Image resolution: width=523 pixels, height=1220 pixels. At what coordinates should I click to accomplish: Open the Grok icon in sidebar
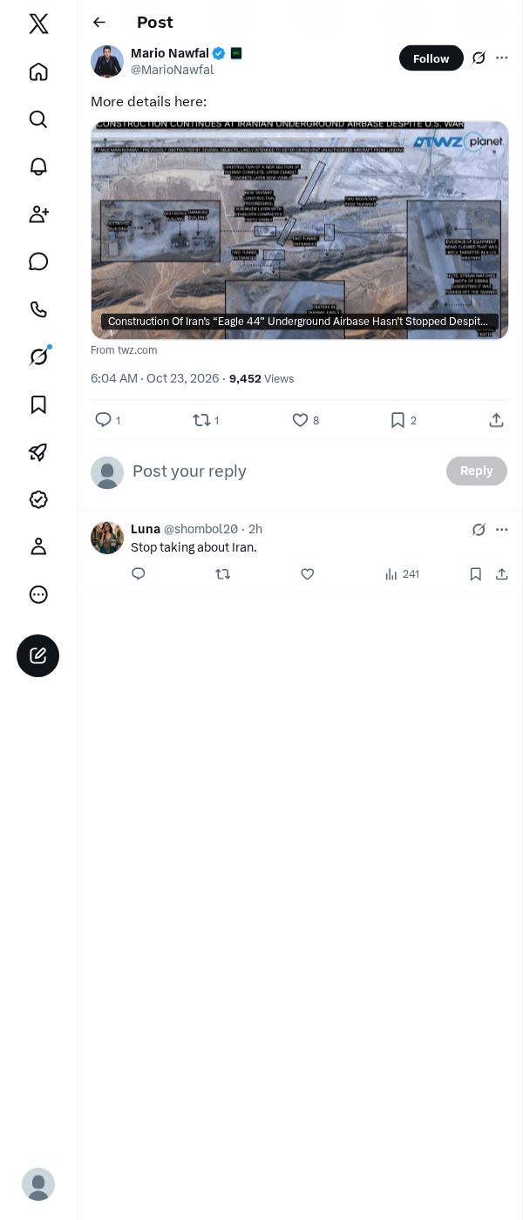(x=38, y=356)
